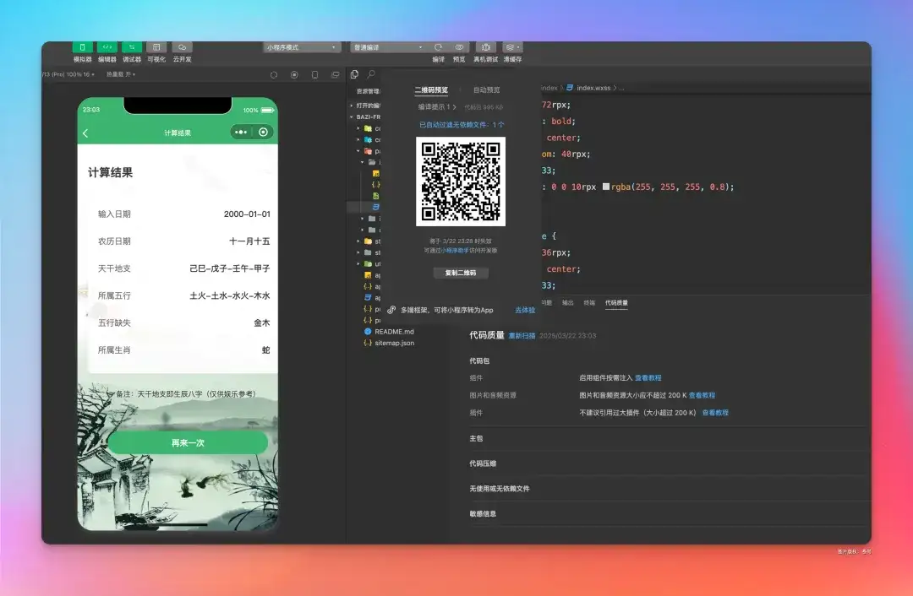Click the 去体验 link
The image size is (913, 596).
pos(525,310)
